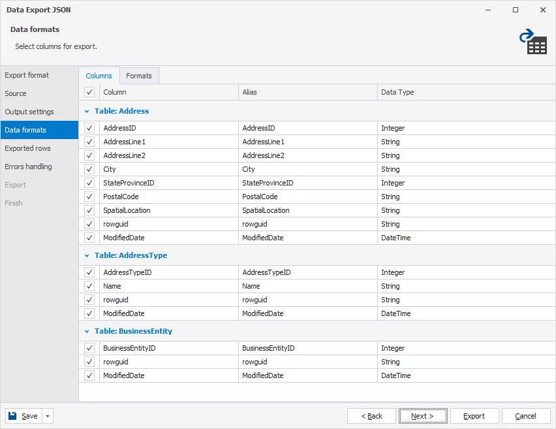Maximize the Data Export JSON window
This screenshot has height=429, width=556.
[x=516, y=10]
